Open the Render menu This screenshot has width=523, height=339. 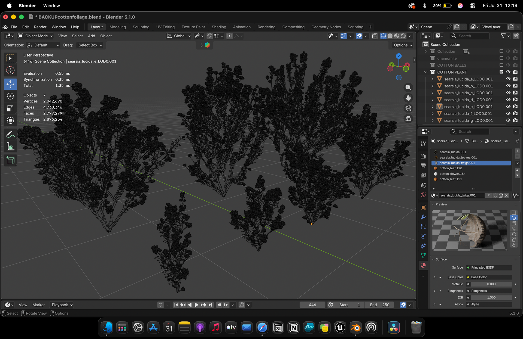point(40,27)
